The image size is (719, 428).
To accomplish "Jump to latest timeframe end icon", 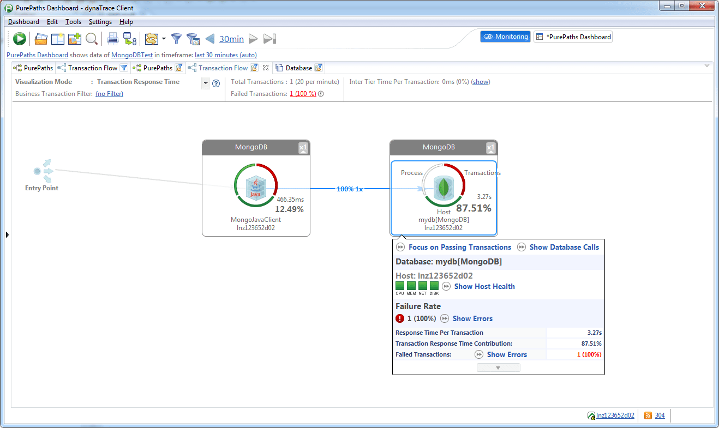I will (x=270, y=39).
